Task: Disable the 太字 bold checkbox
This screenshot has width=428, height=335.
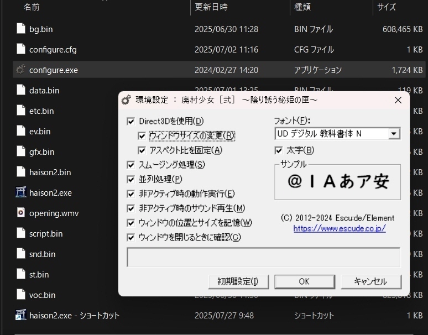Action: pos(279,150)
